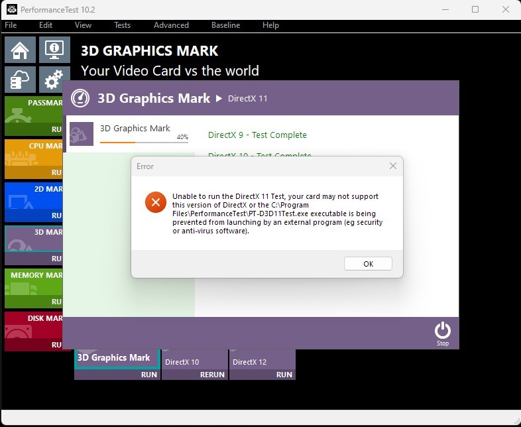Click RUN under the 3D Mark tile
The image size is (521, 427).
56,259
